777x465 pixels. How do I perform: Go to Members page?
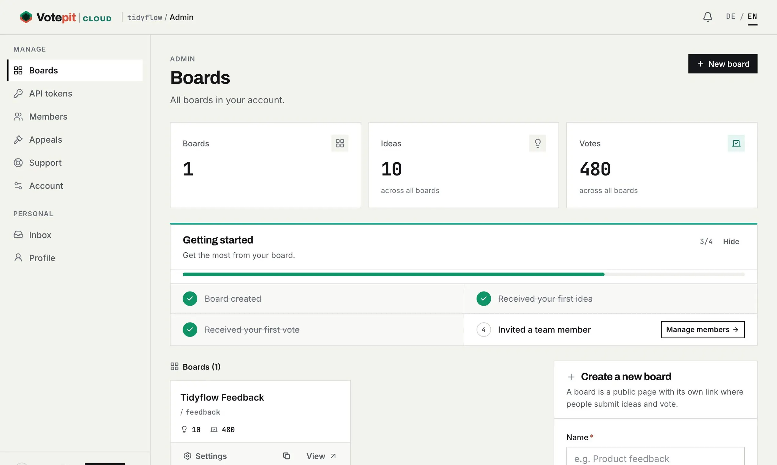(75, 117)
